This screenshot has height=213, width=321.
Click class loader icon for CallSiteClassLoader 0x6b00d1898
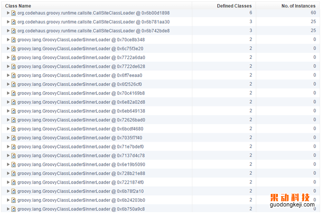[x=13, y=13]
